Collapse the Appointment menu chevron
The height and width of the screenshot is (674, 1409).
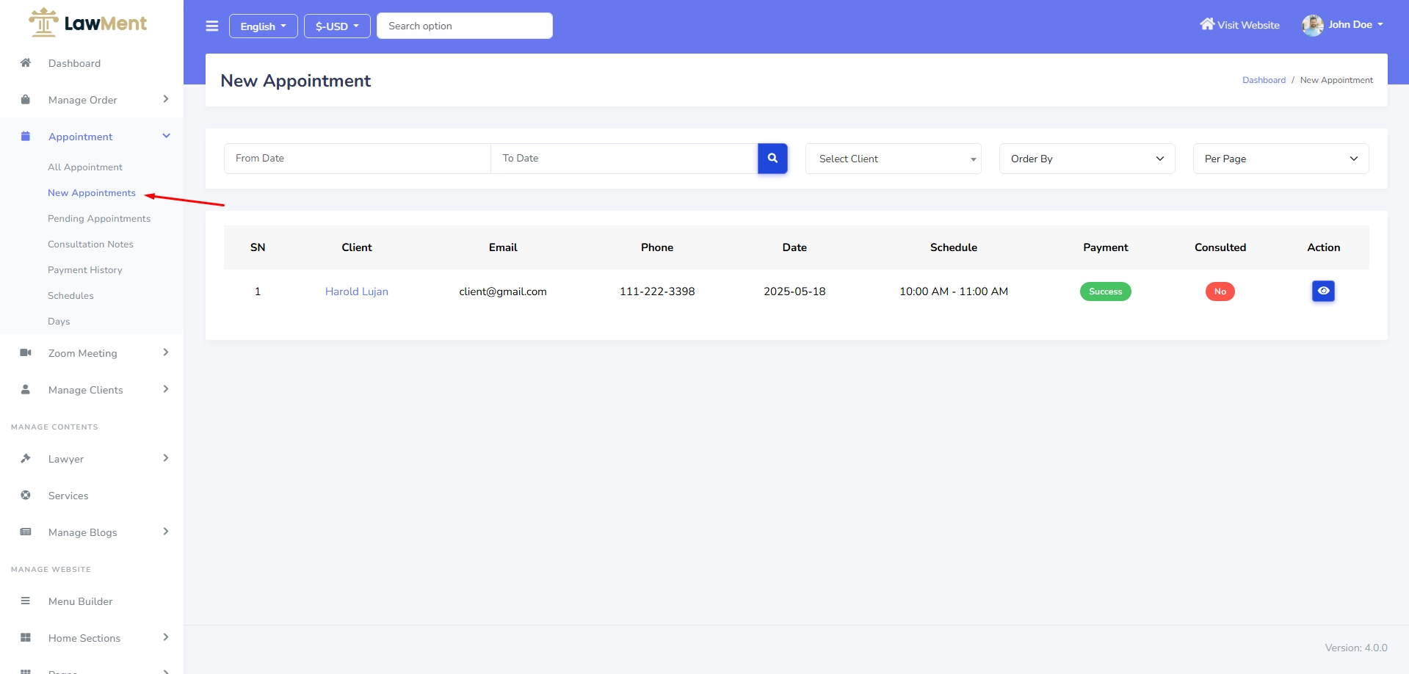166,136
